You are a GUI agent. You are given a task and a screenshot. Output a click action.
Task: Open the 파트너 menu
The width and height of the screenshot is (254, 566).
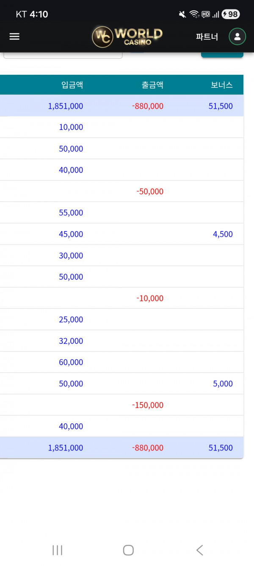207,37
